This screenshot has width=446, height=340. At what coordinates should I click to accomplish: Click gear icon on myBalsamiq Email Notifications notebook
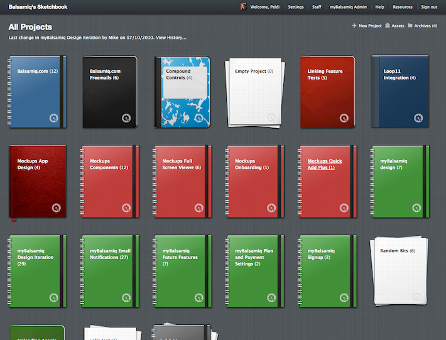tap(126, 298)
